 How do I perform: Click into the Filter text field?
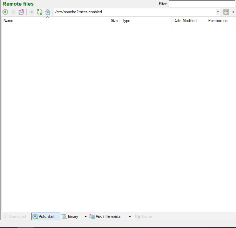tap(202, 4)
